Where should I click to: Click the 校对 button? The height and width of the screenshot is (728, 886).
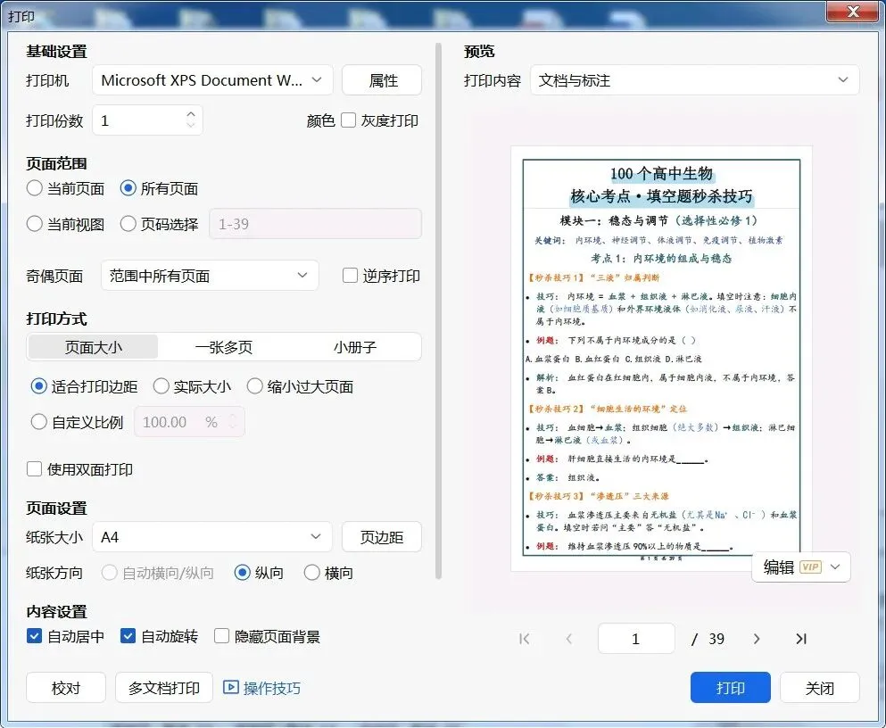tap(66, 687)
